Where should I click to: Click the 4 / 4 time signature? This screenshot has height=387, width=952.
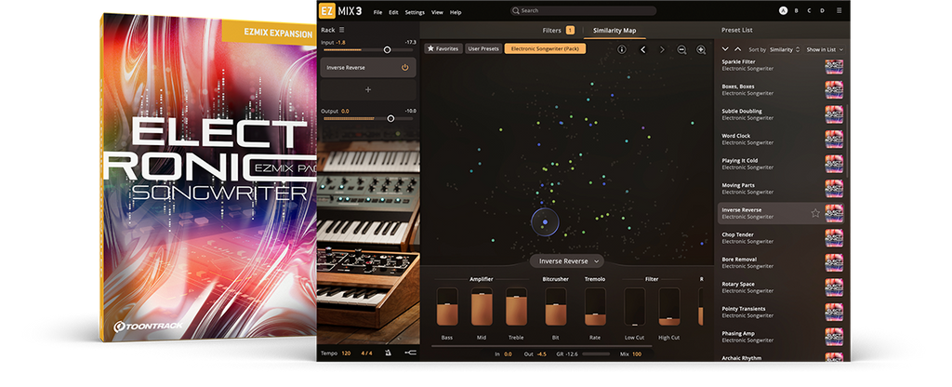[366, 353]
